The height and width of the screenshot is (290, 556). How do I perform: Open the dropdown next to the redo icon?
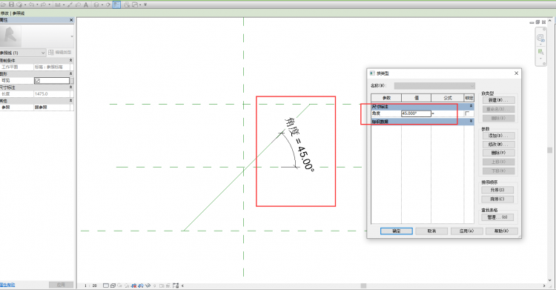pyautogui.click(x=49, y=4)
